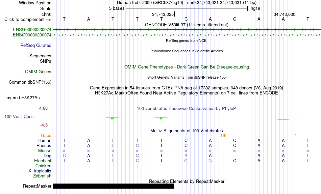Click the second green PhyloP conservation marker

(x=161, y=118)
